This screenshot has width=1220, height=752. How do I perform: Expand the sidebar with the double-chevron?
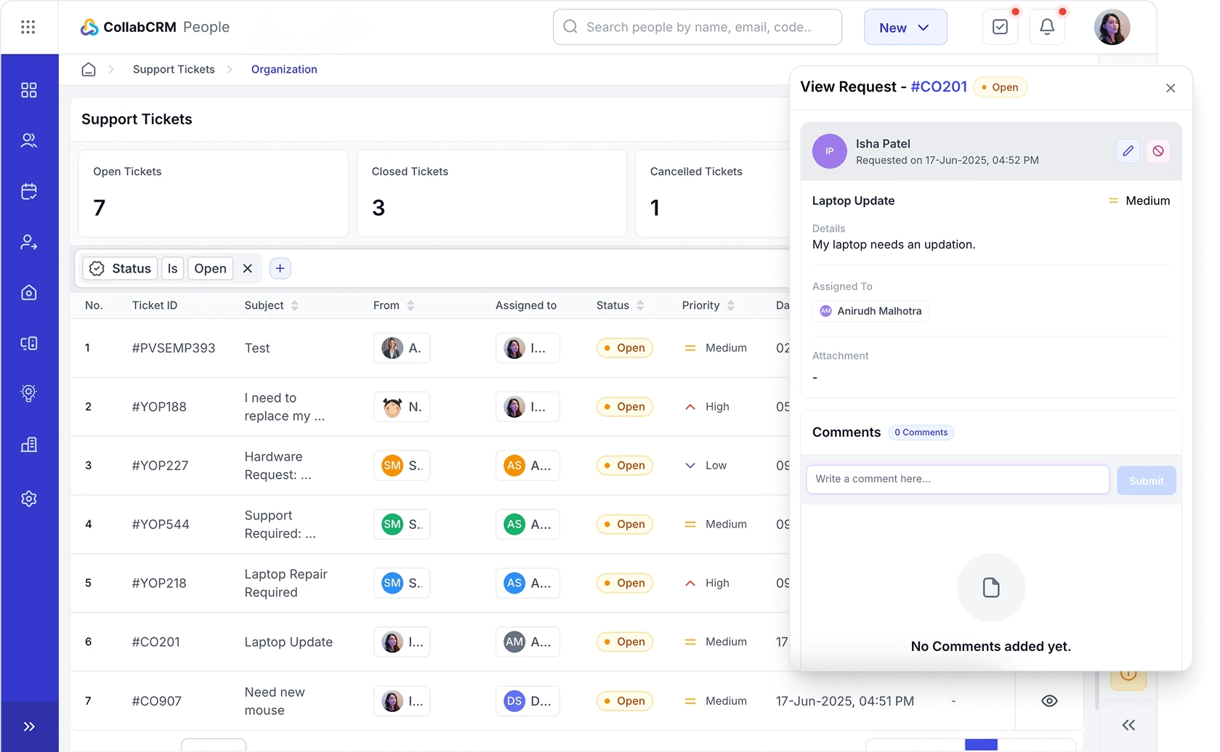[29, 726]
